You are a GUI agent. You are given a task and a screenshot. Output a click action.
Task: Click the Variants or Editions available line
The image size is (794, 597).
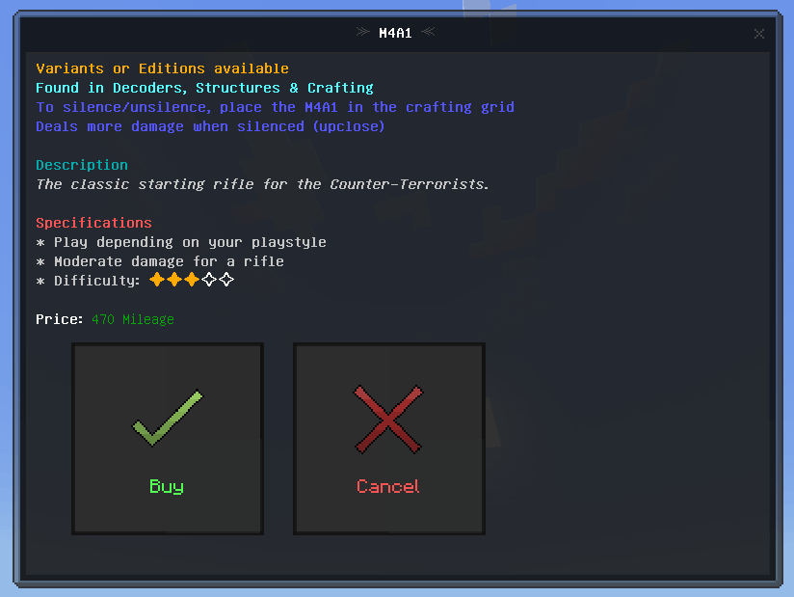click(162, 68)
